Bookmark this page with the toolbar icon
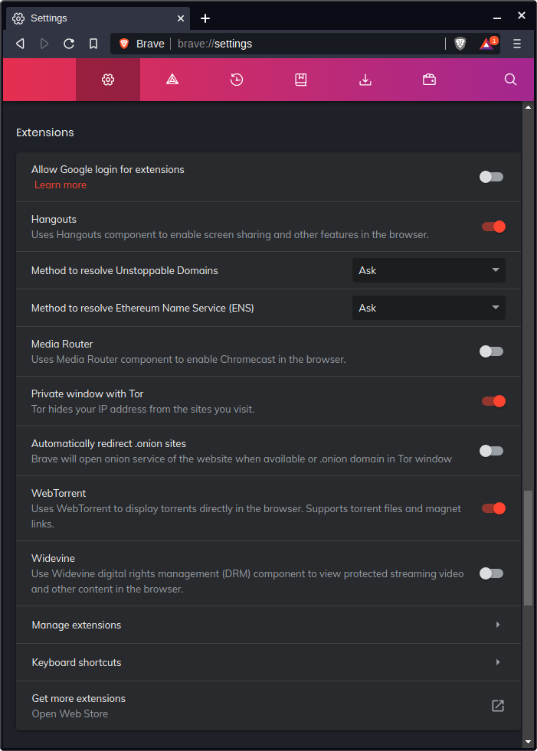Viewport: 537px width, 751px height. pos(93,44)
